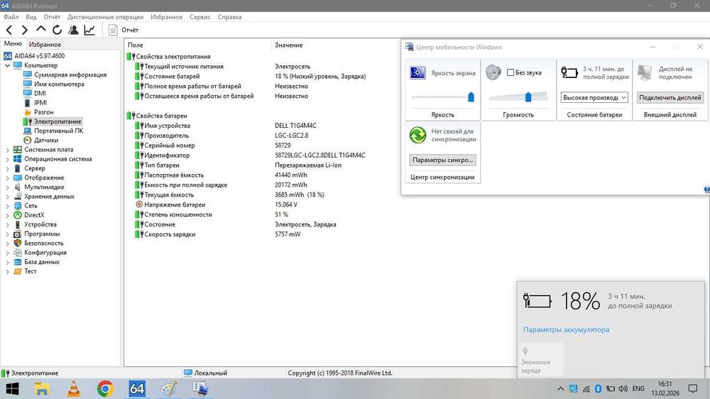
Task: Open VLC media player from taskbar
Action: [74, 389]
